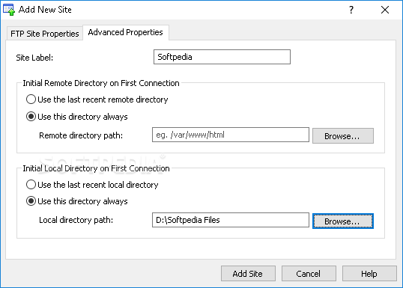Select remote Use this directory always option
The width and height of the screenshot is (403, 288).
click(x=77, y=117)
